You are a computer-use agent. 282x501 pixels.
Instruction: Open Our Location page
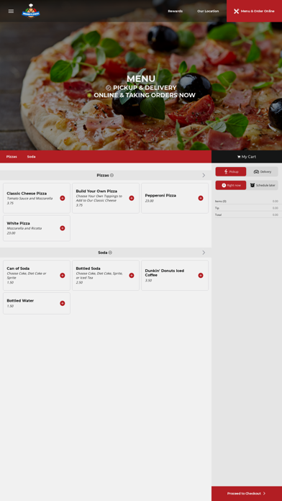tap(208, 12)
